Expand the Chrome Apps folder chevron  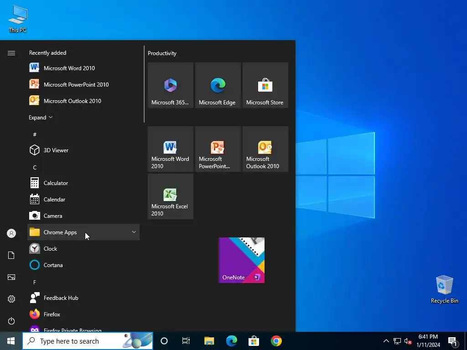134,232
